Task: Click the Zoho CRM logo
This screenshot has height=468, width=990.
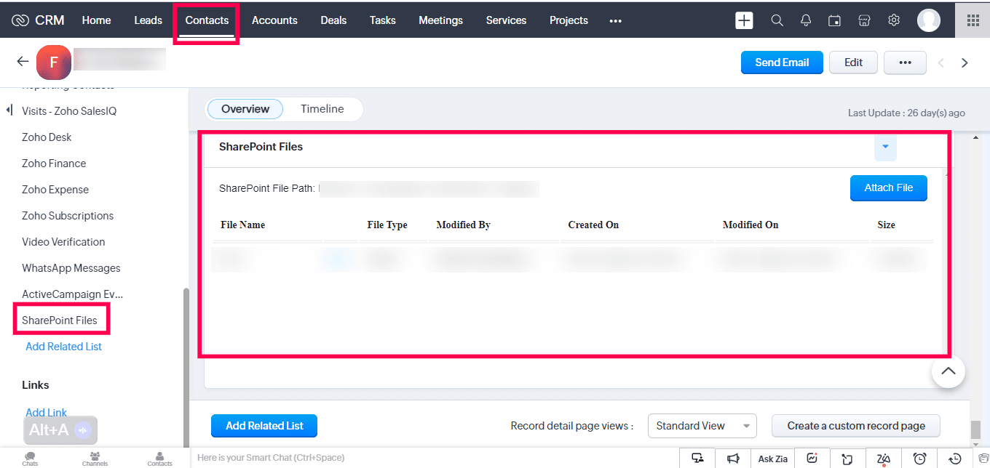Action: click(39, 20)
